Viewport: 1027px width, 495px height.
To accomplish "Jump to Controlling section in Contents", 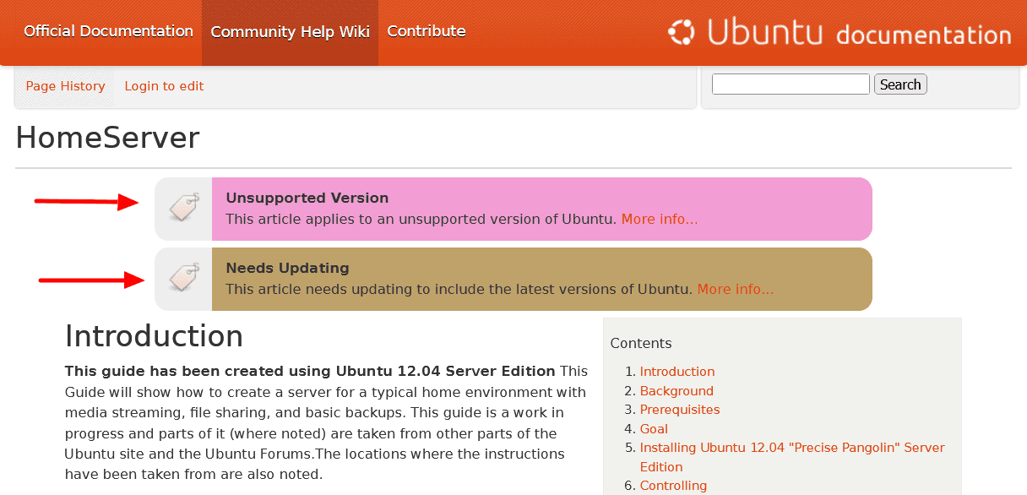I will click(673, 486).
